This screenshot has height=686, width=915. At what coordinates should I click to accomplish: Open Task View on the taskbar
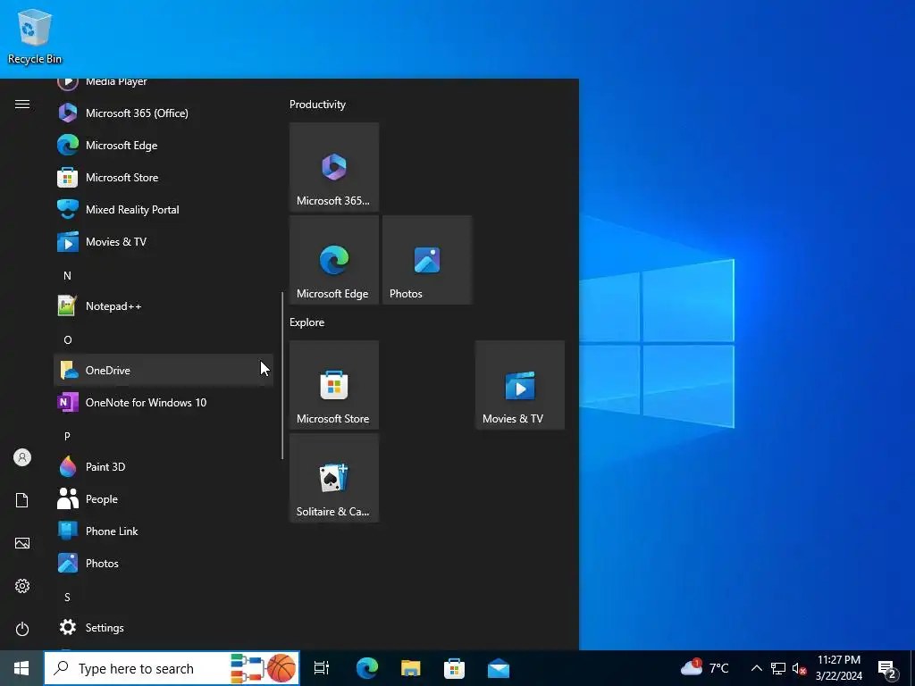322,668
